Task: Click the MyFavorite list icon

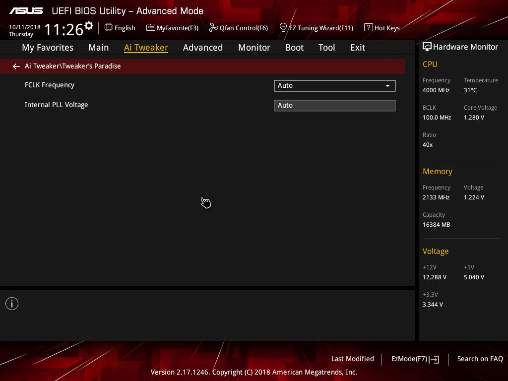Action: [x=151, y=28]
